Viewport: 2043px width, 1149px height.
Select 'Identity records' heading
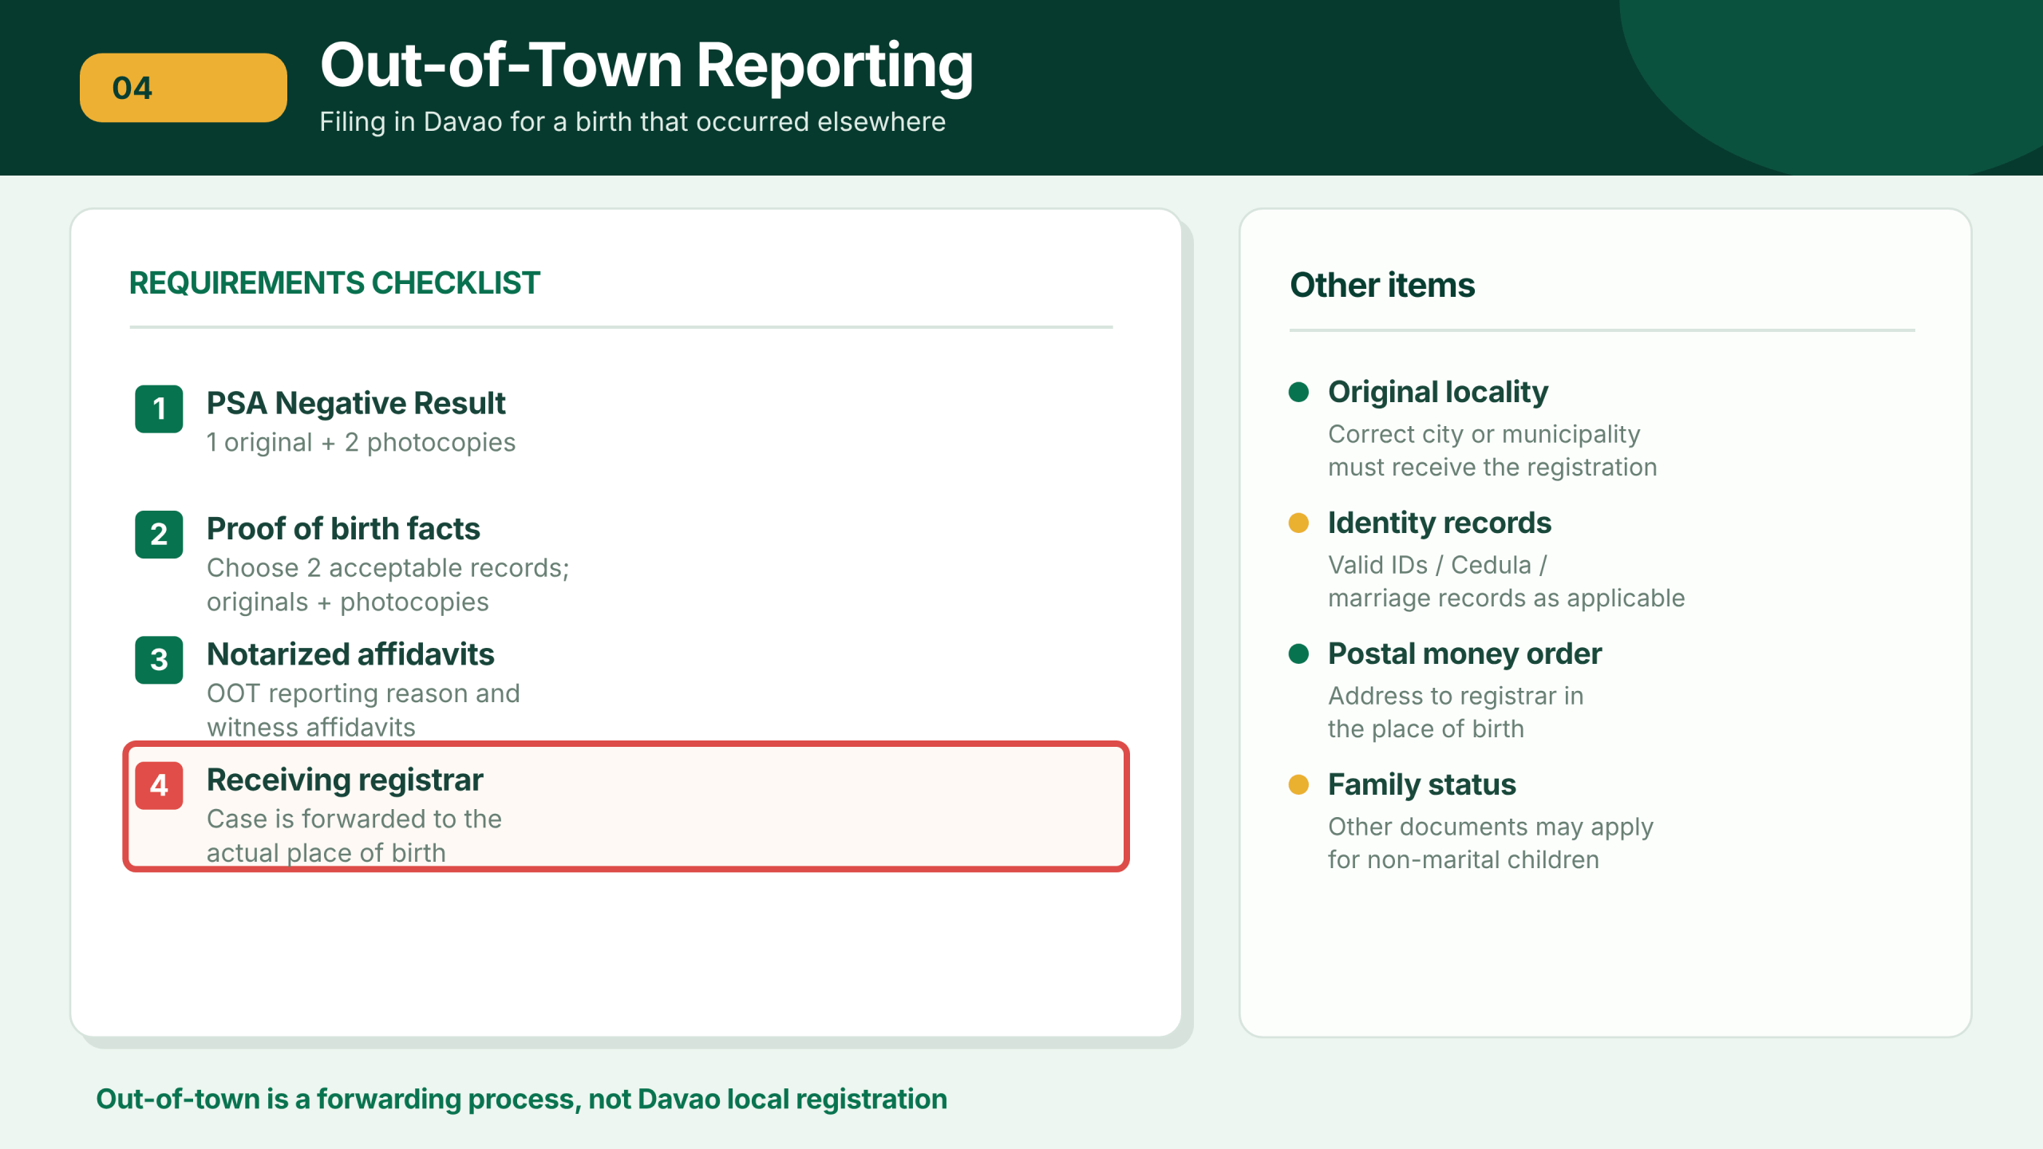(x=1440, y=523)
